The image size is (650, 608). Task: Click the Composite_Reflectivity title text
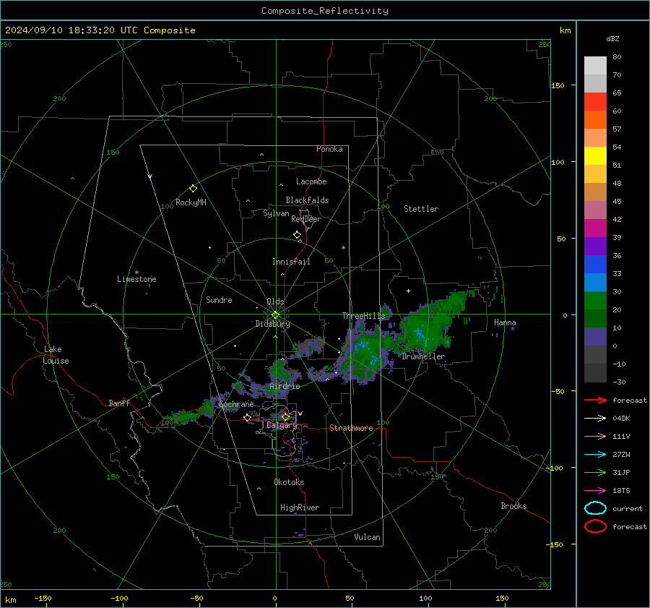tap(325, 11)
